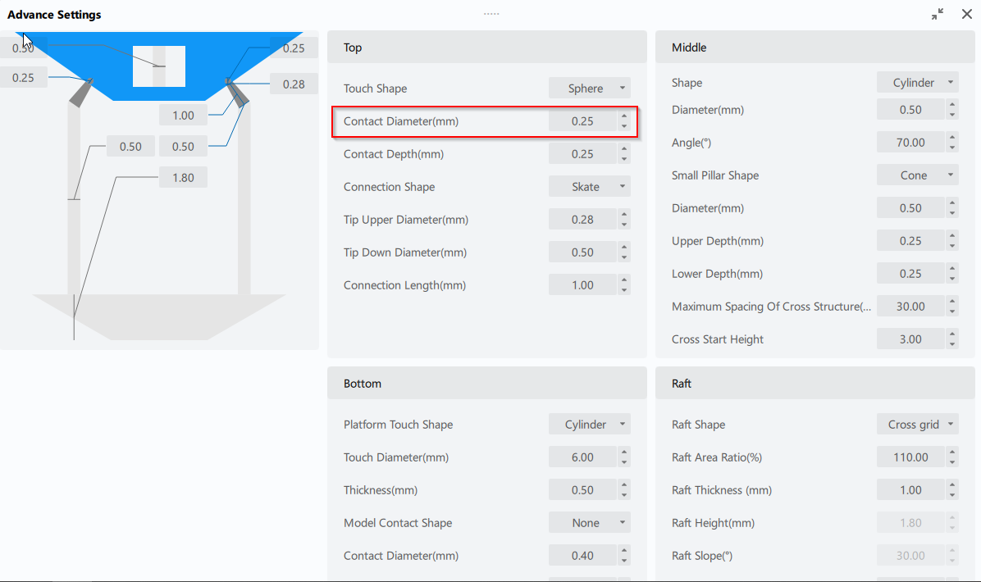Open the Raft Shape Cross grid dropdown
Viewport: 981px width, 582px height.
[918, 425]
